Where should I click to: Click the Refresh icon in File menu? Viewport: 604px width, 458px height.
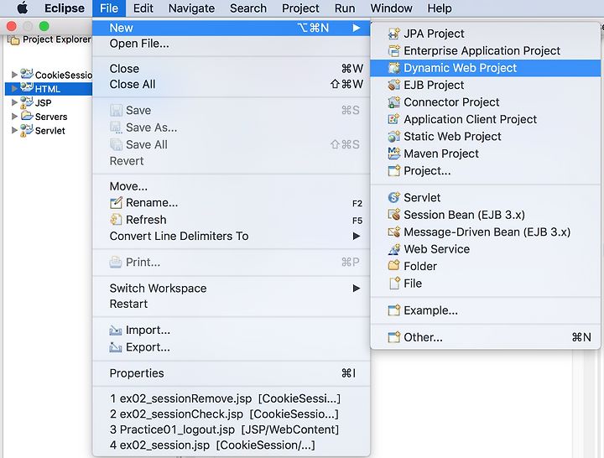[116, 220]
